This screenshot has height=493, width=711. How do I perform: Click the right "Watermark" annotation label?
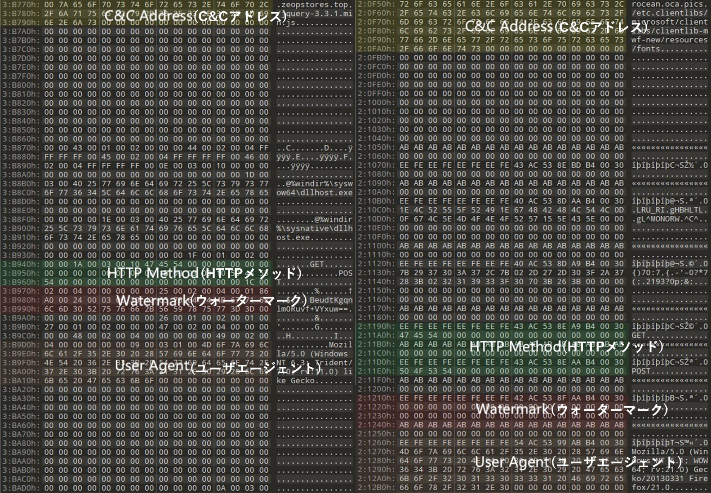coord(572,409)
